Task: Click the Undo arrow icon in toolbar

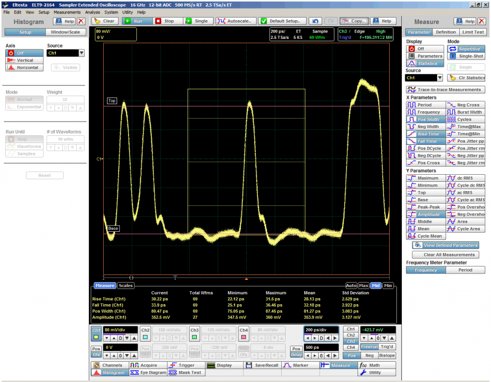Action: pyautogui.click(x=315, y=21)
